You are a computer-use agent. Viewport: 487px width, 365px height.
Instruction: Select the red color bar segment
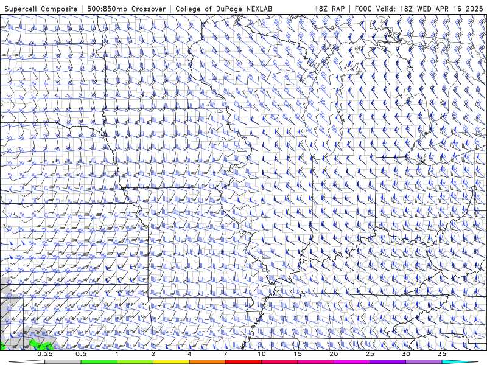(x=243, y=362)
